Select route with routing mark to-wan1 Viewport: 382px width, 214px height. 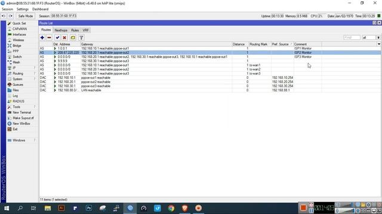[210, 65]
